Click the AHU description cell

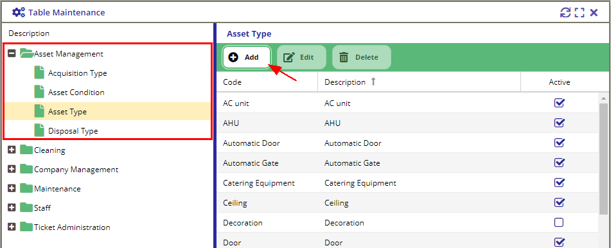[x=420, y=123]
